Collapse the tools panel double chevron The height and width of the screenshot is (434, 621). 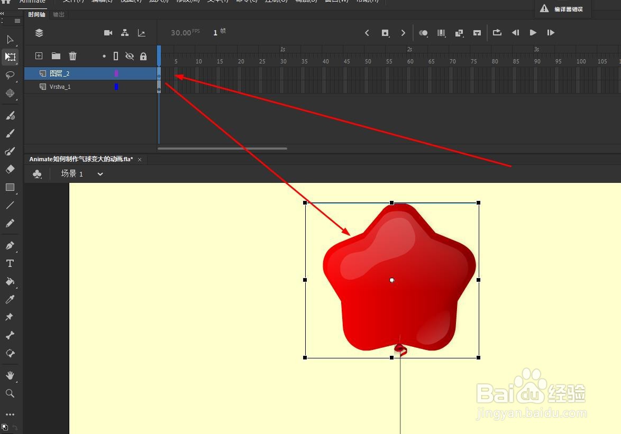(2, 13)
